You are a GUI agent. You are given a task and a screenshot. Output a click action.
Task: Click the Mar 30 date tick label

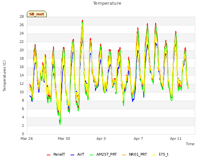point(64,139)
